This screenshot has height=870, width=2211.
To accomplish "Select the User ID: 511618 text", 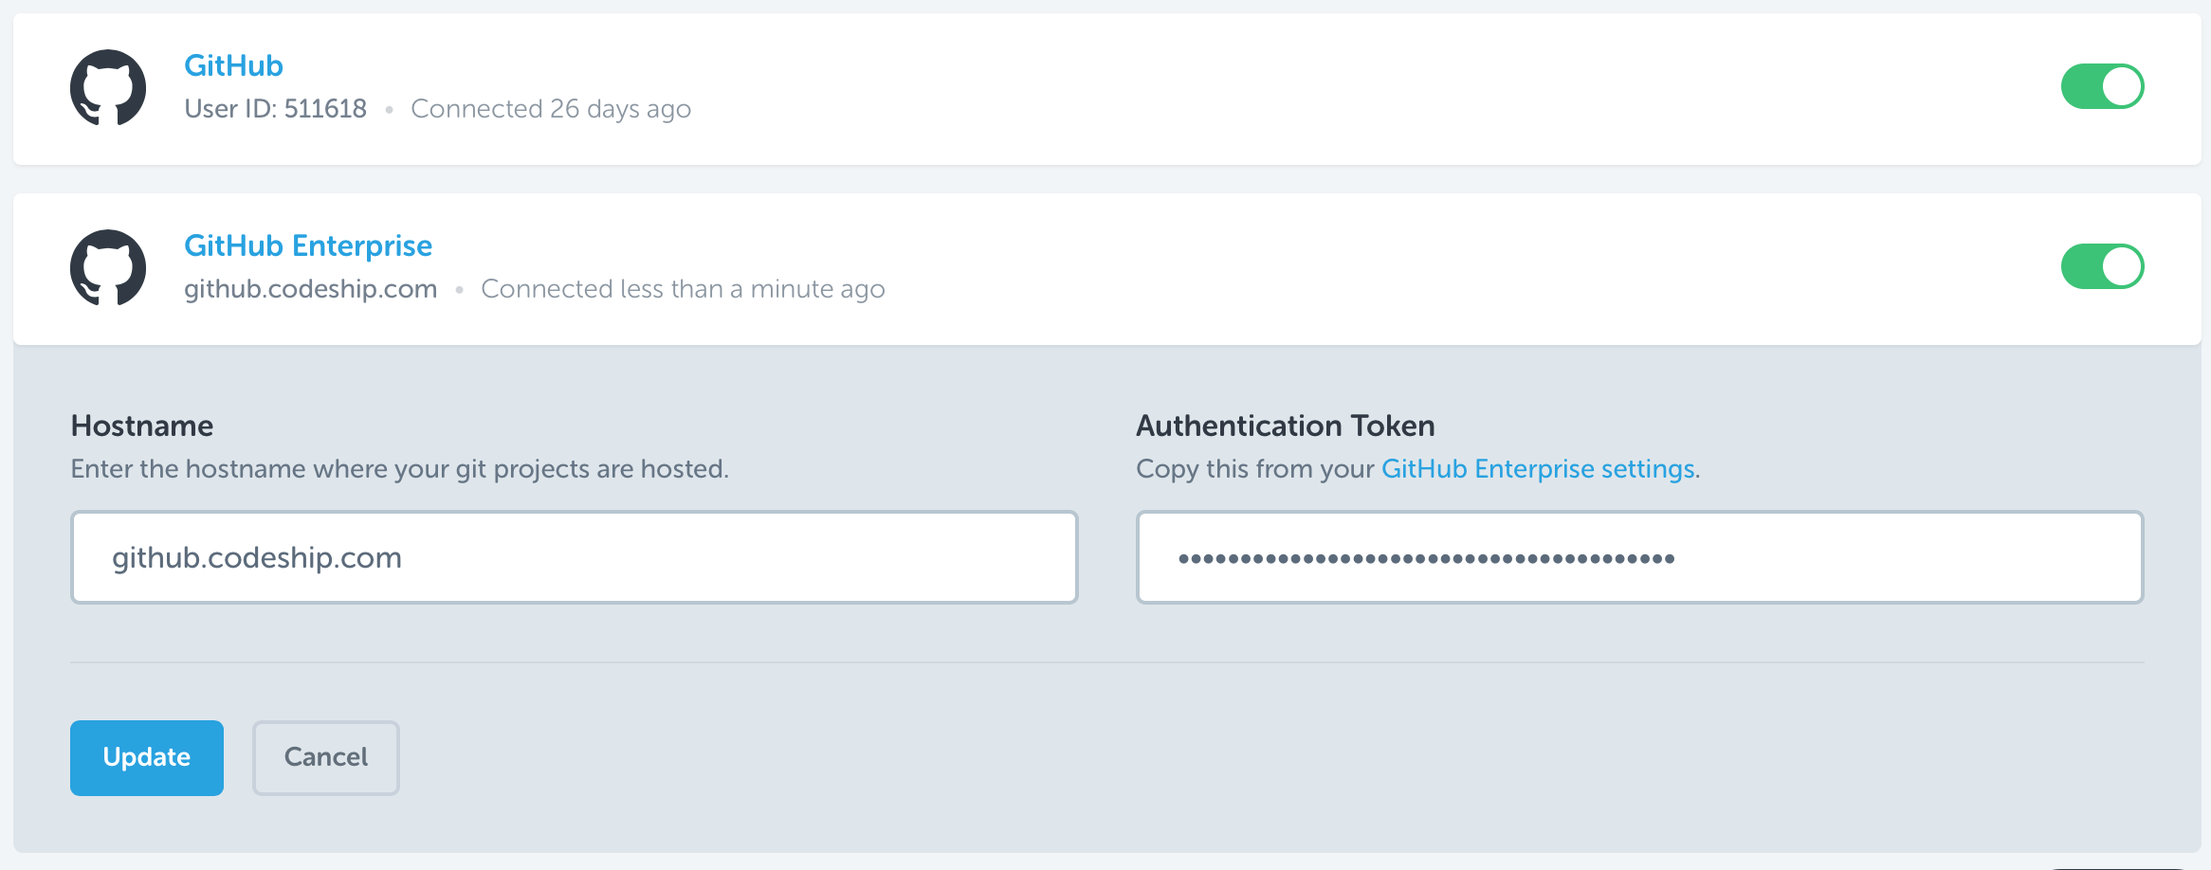I will pos(275,109).
